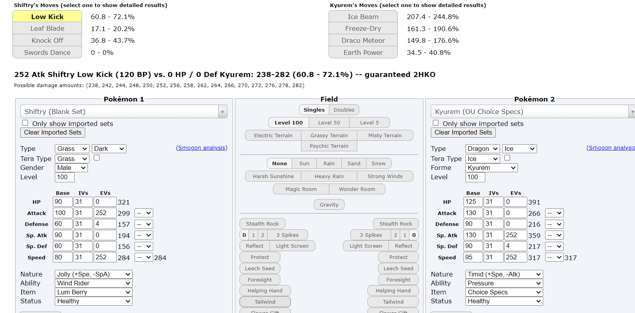Clear Imported Sets for Pokémon 1
635x313 pixels.
(x=52, y=132)
